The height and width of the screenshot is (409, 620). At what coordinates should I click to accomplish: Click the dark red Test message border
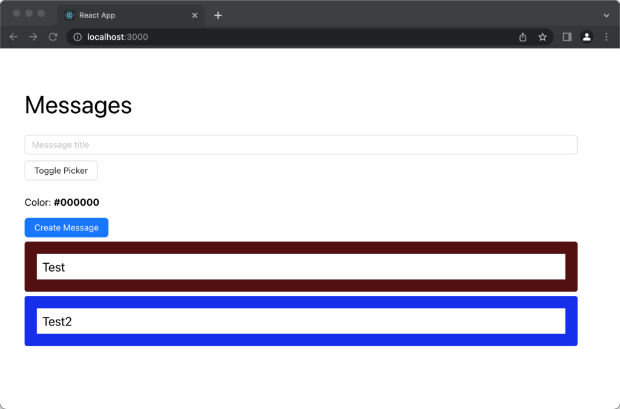tap(301, 247)
